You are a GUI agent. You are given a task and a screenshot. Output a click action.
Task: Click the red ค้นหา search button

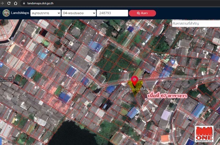(142, 13)
